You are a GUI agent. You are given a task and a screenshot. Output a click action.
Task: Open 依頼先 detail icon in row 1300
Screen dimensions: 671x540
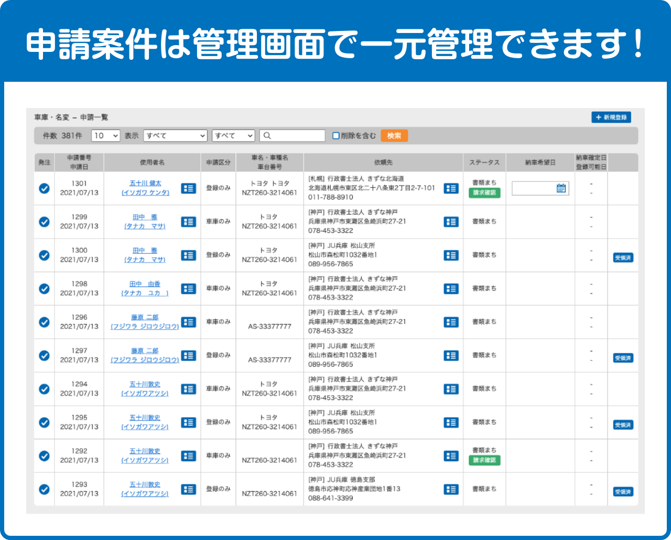451,255
